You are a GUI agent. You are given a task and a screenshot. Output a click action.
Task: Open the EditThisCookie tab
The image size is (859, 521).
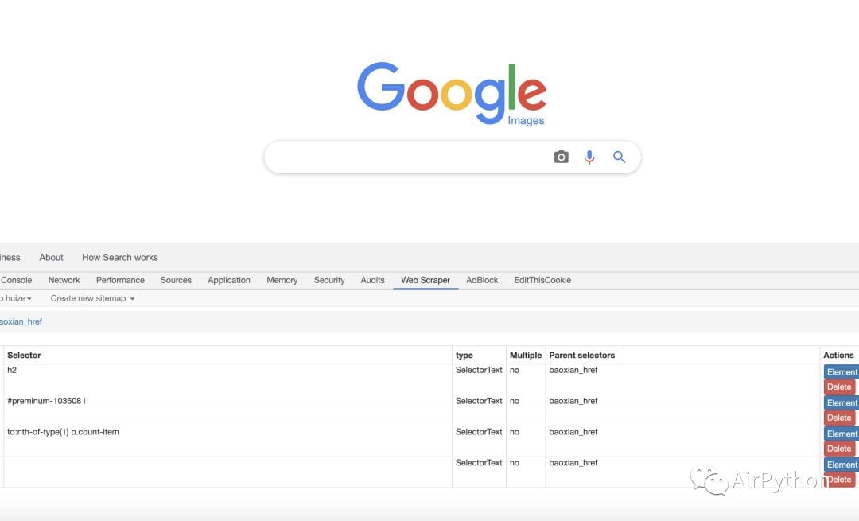pos(542,280)
